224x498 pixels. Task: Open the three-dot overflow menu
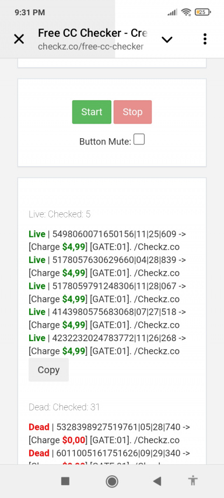205,38
